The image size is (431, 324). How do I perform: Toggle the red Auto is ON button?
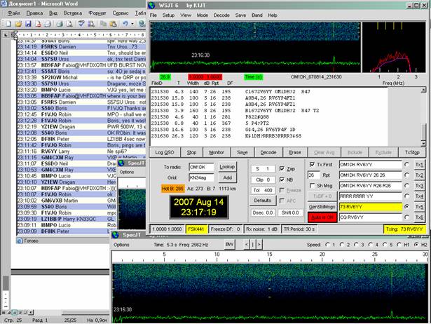[x=322, y=217]
